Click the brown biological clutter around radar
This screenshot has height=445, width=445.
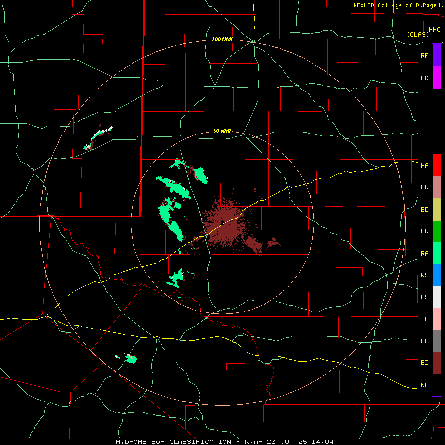[224, 224]
